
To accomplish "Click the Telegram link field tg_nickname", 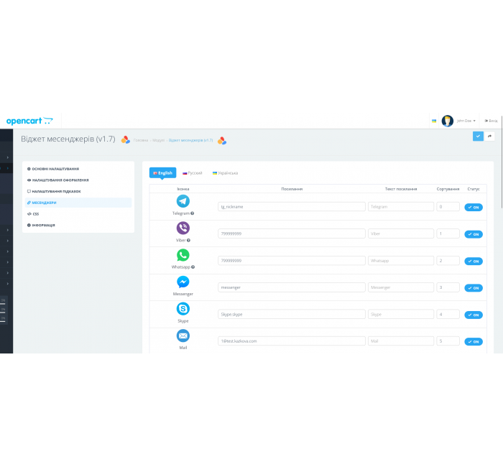I will tap(292, 207).
